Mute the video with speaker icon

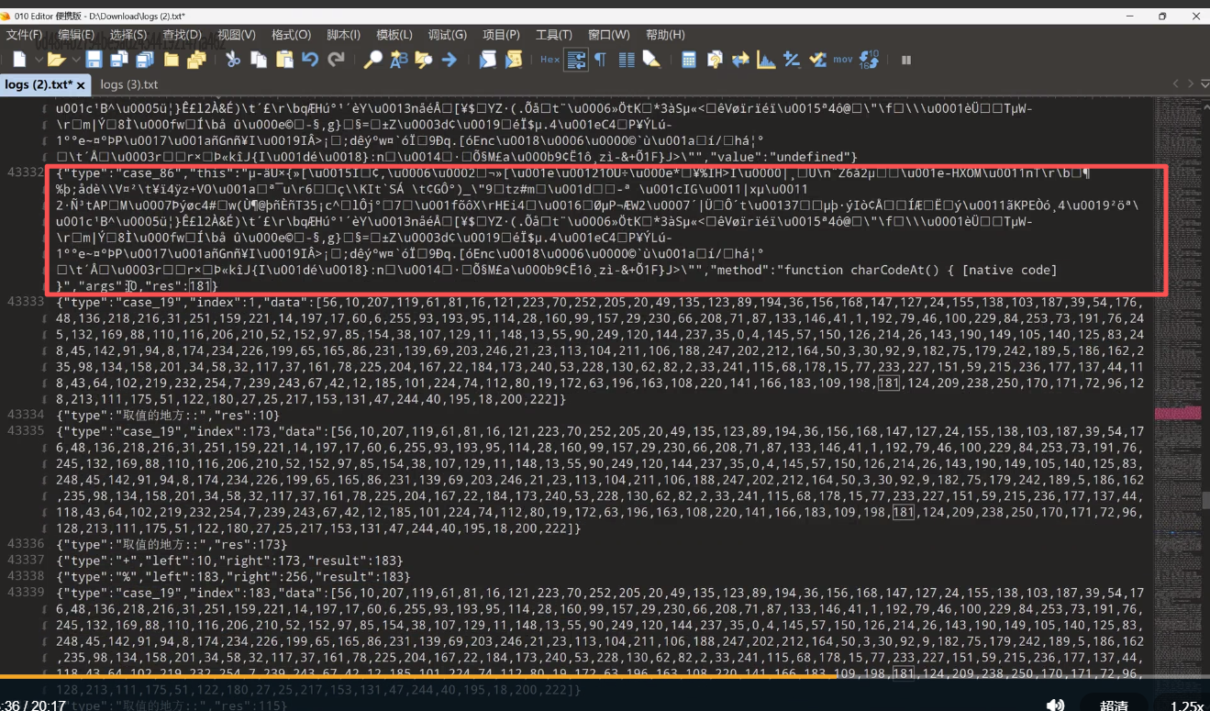(1056, 705)
